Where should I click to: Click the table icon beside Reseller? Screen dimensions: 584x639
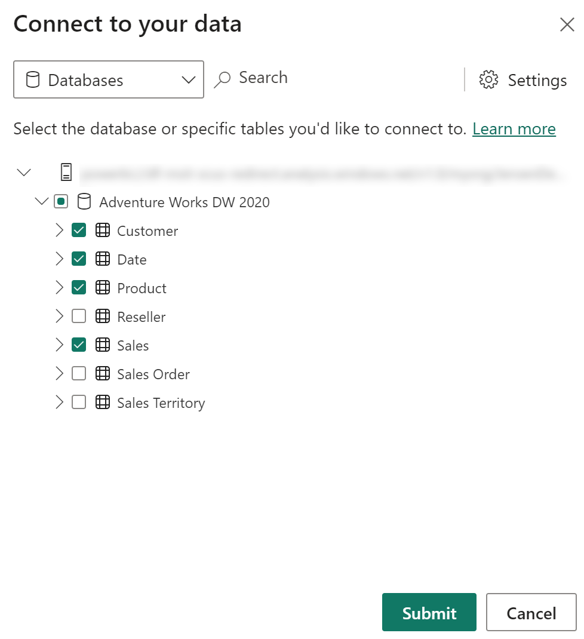(x=103, y=317)
